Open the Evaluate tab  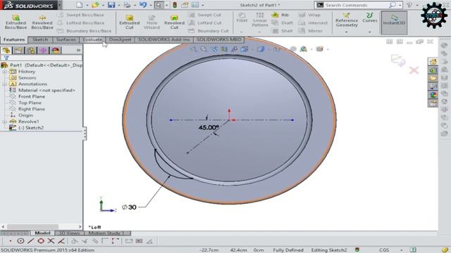pyautogui.click(x=92, y=39)
